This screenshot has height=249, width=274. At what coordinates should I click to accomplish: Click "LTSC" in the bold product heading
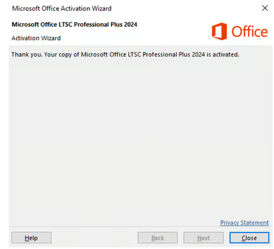click(x=65, y=24)
